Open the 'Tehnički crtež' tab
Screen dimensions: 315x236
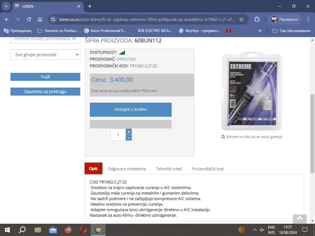[169, 169]
